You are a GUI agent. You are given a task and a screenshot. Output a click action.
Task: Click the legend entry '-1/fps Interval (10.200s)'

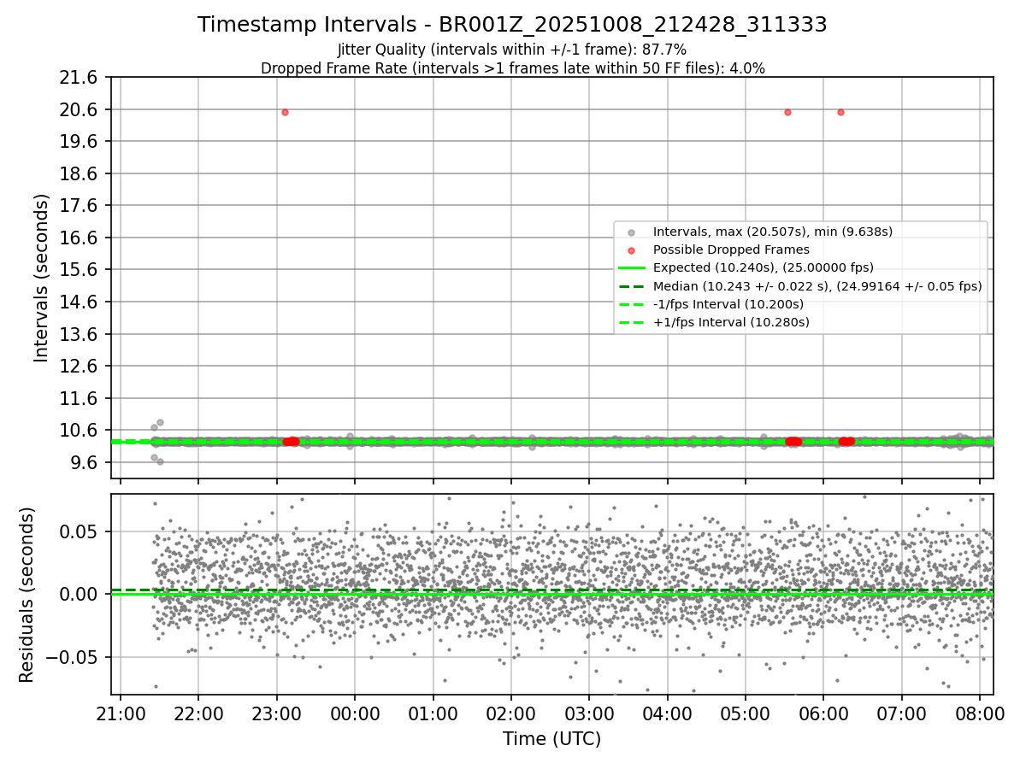(728, 304)
